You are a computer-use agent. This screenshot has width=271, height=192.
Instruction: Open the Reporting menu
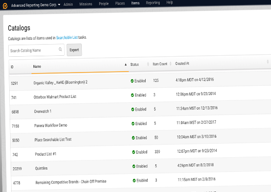tap(153, 3)
